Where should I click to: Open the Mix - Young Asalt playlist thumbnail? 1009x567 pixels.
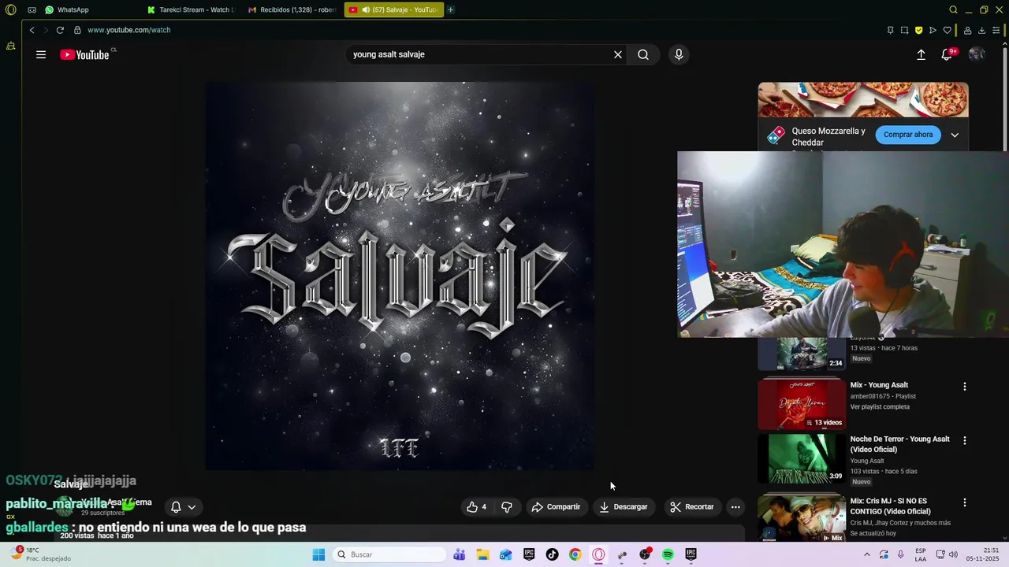[x=802, y=404]
